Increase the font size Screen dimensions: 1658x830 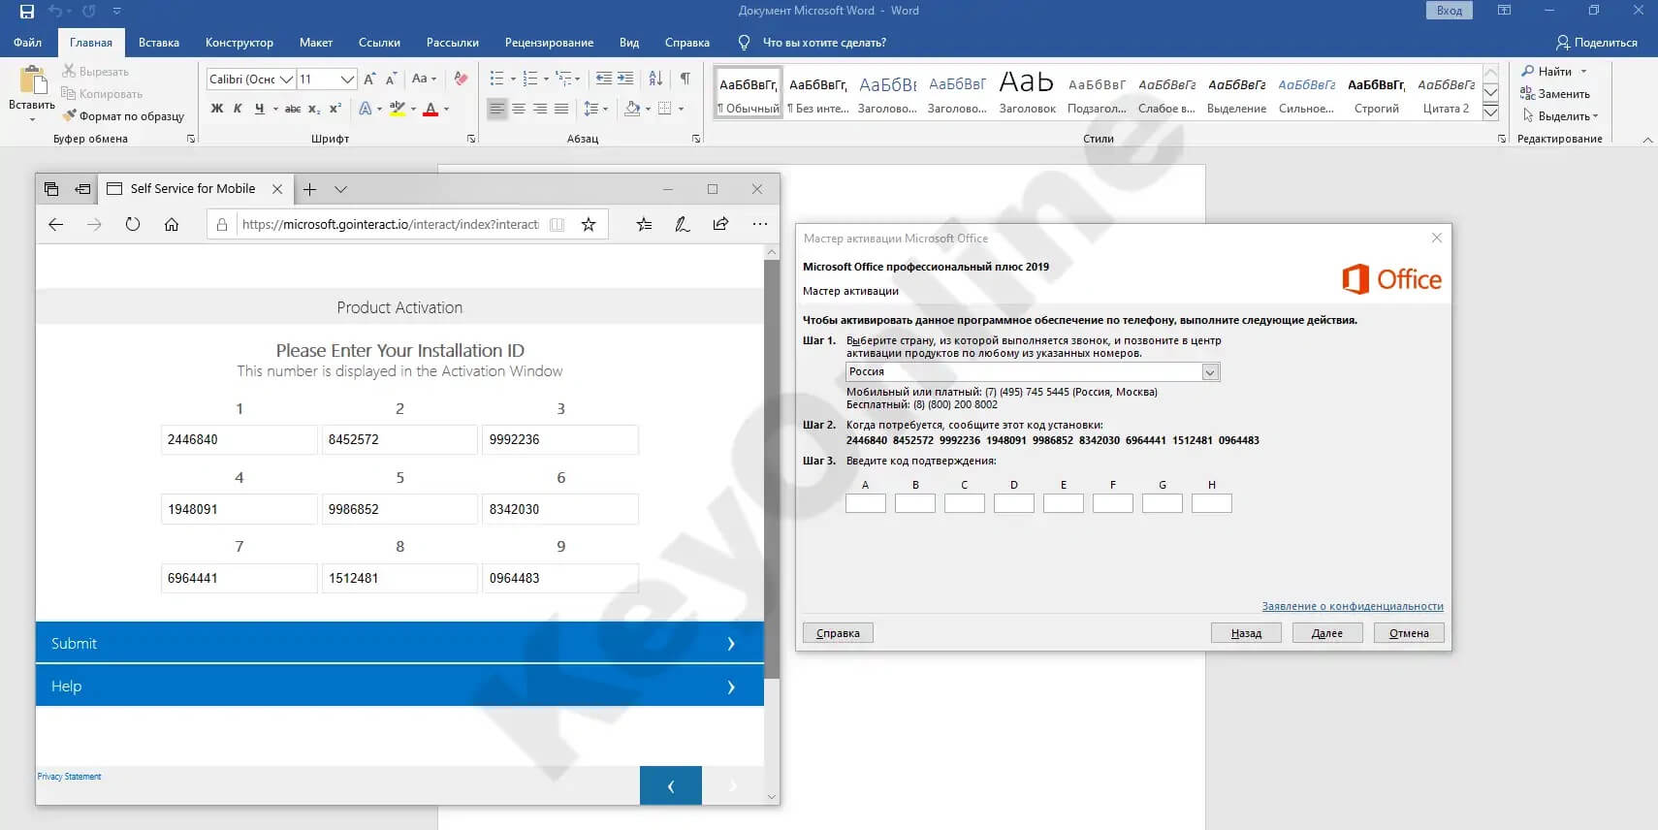[369, 79]
